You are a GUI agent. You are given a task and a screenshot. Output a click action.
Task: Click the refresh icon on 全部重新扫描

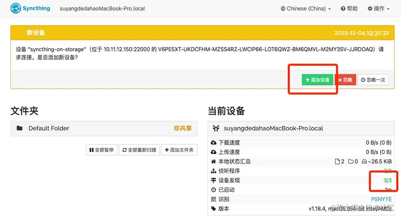125,150
